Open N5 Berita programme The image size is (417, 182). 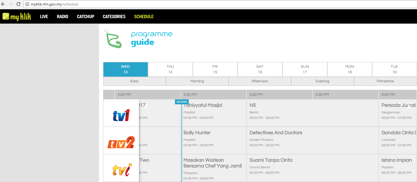(x=312, y=113)
